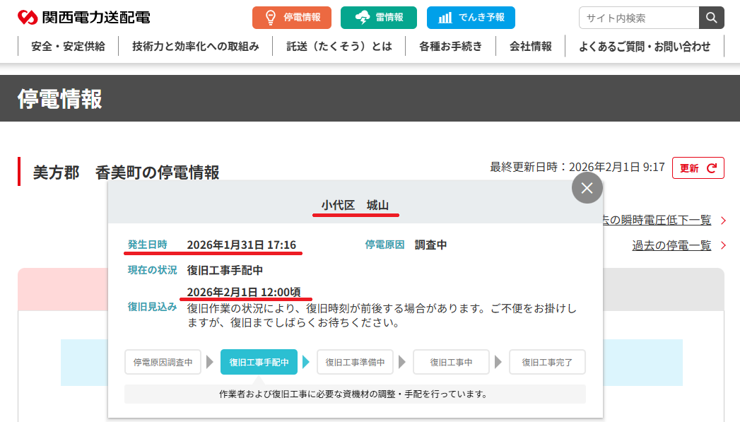Open the 停電情報 page via lightbulb icon
740x422 pixels.
click(291, 18)
